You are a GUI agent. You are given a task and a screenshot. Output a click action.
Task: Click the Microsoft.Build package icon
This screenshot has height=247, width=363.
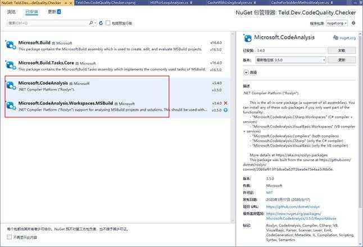pyautogui.click(x=11, y=45)
